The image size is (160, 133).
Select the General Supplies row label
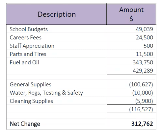(57, 84)
